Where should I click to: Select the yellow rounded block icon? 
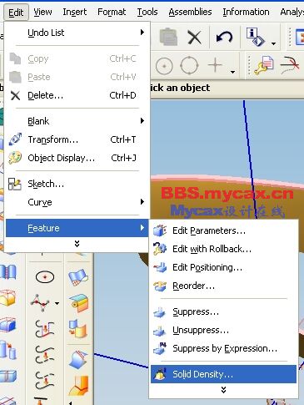coord(7,298)
